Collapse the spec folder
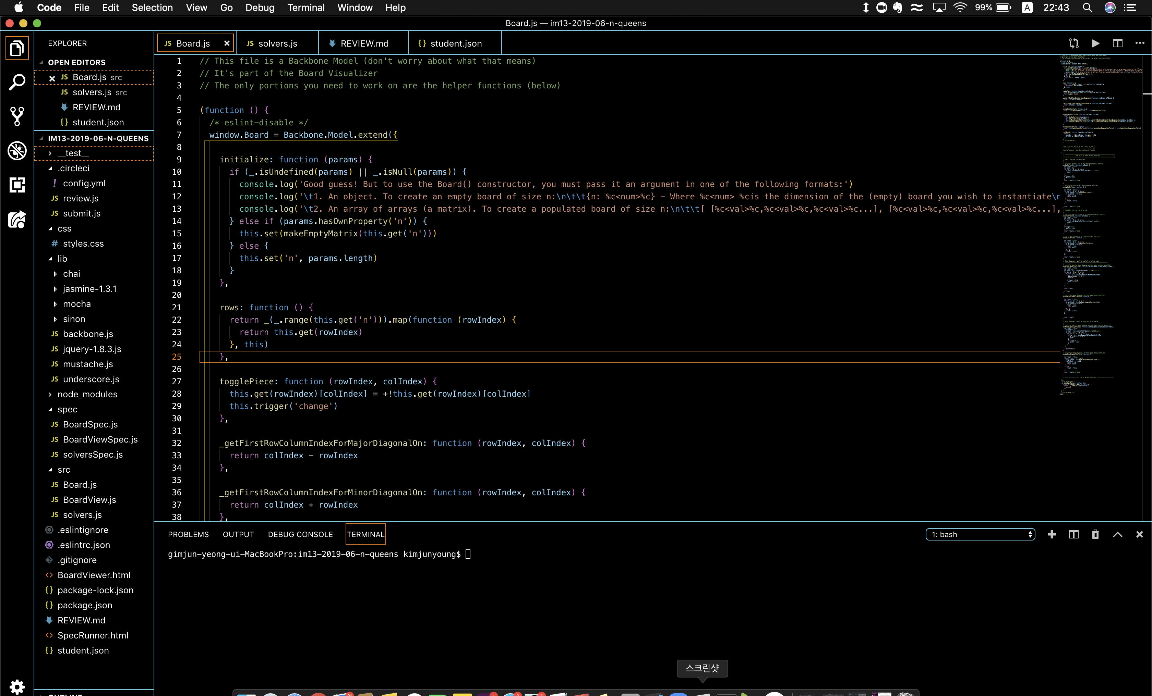1152x696 pixels. pyautogui.click(x=67, y=409)
